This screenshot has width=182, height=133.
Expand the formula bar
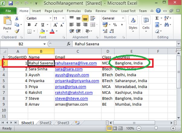click(x=178, y=44)
